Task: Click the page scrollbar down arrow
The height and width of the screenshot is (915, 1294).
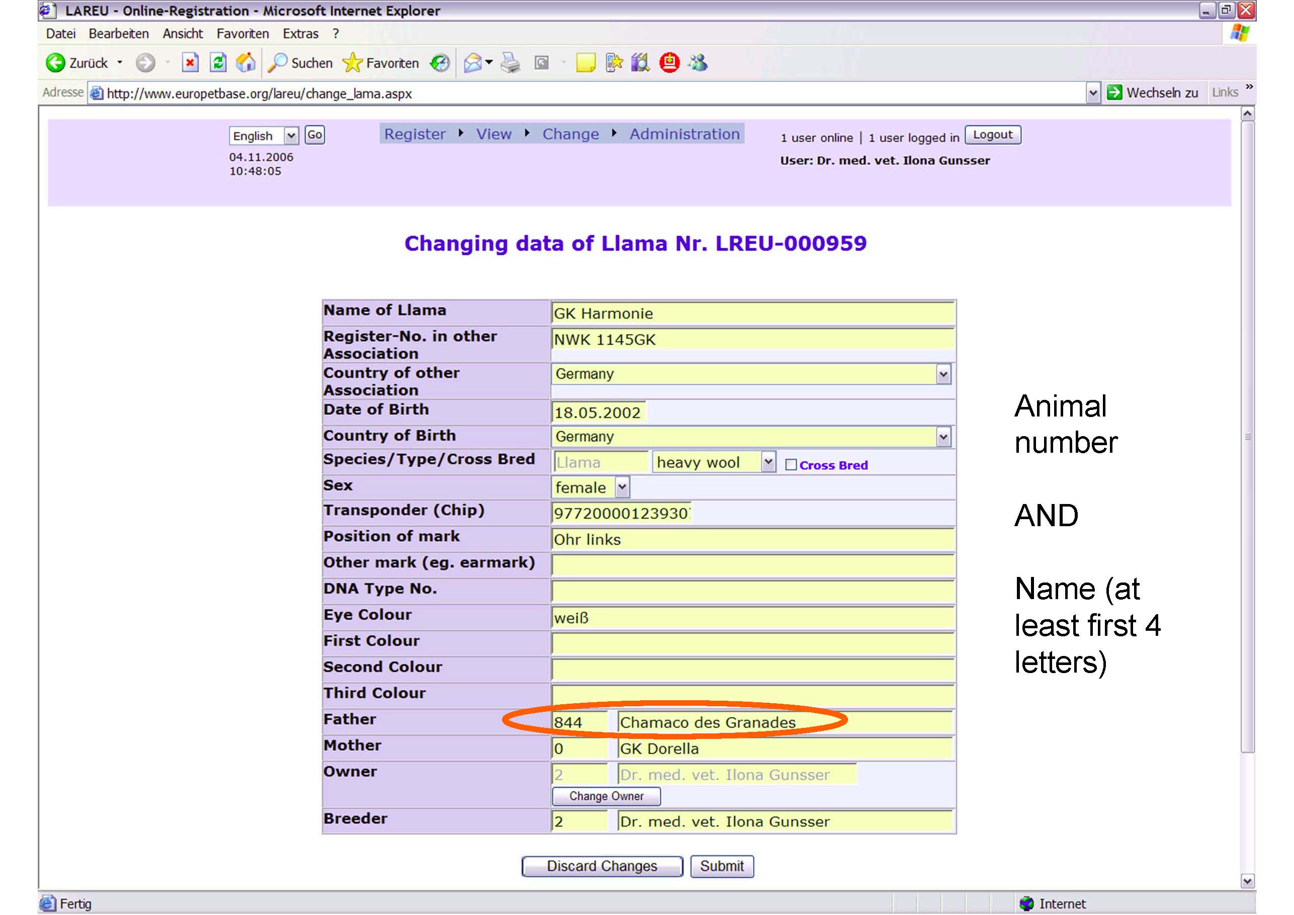Action: click(x=1248, y=881)
